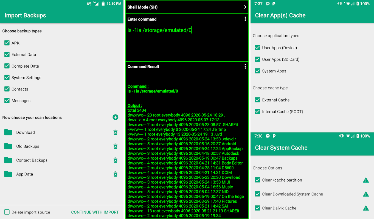The width and height of the screenshot is (374, 219).
Task: Click the Download folder icon
Action: (x=8, y=132)
